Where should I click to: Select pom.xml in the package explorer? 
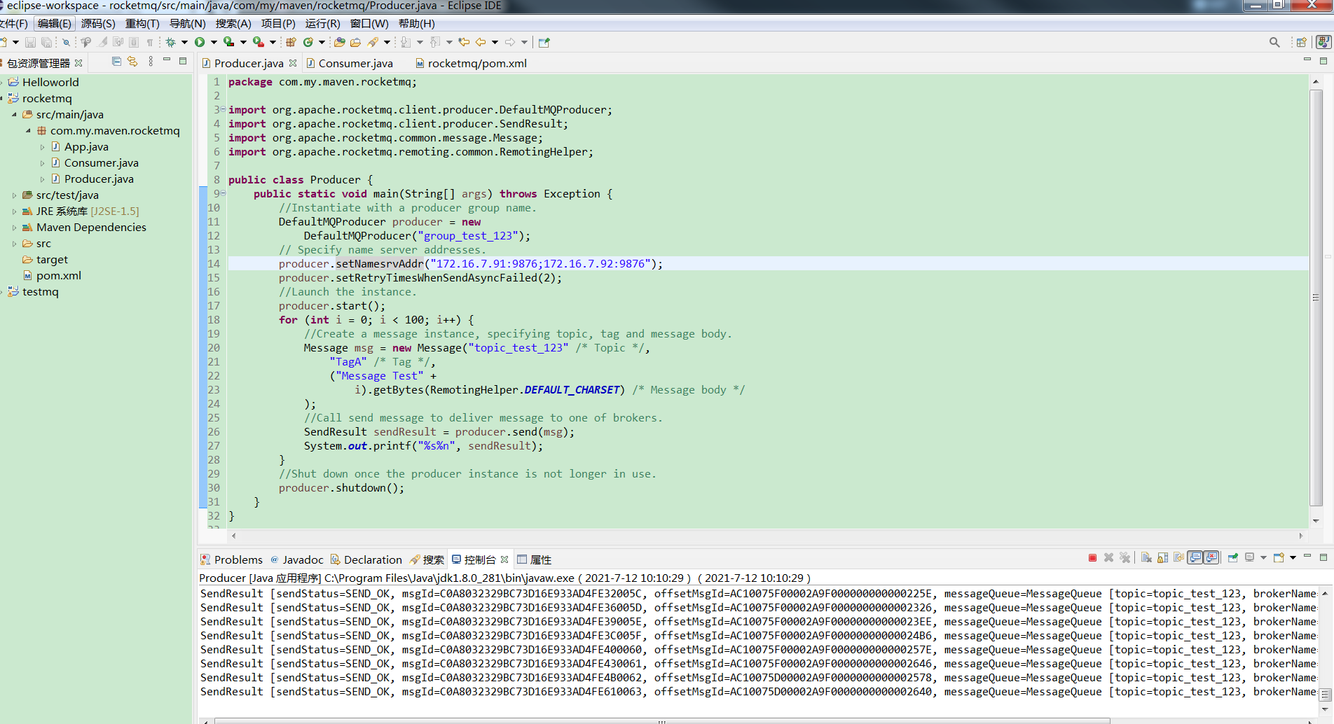(x=58, y=276)
